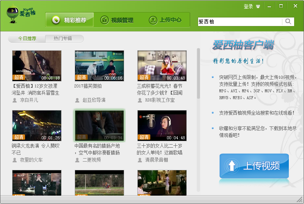Click the 上传中心 upload arrow icon
304x204 pixels.
click(153, 20)
